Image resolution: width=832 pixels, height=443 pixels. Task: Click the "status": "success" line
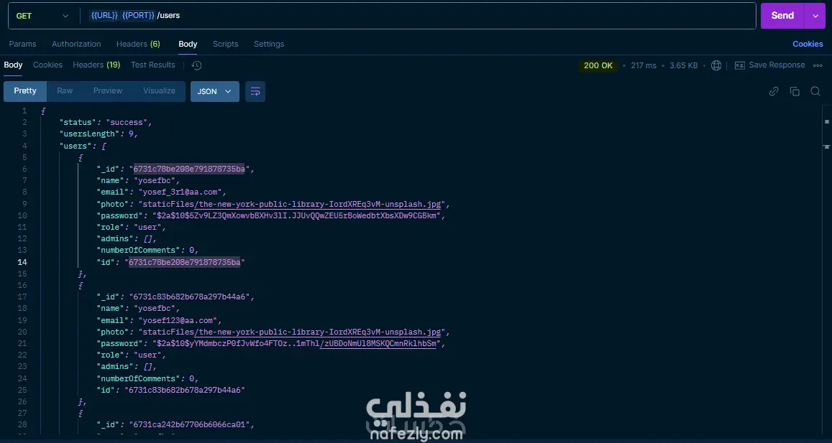pyautogui.click(x=105, y=122)
